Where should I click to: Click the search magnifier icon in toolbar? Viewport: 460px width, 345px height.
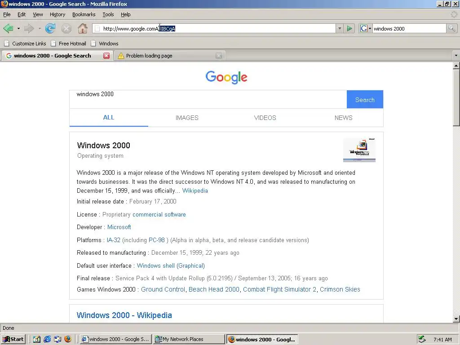[x=451, y=28]
